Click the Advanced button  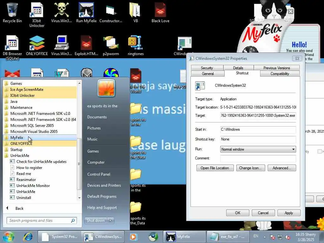[x=282, y=168]
